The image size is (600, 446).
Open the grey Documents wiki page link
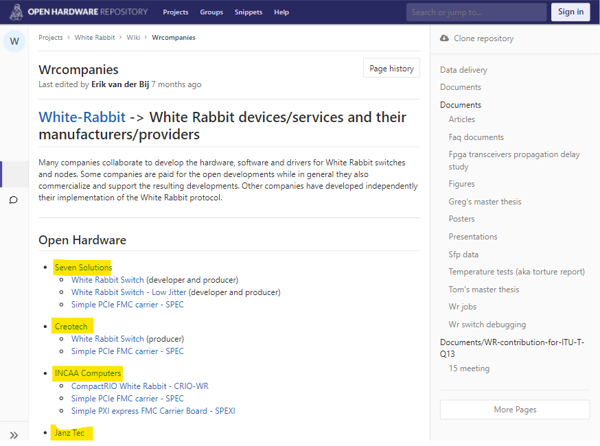(x=461, y=87)
